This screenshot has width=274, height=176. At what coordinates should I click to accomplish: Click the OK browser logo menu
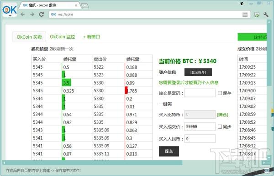tap(10, 10)
